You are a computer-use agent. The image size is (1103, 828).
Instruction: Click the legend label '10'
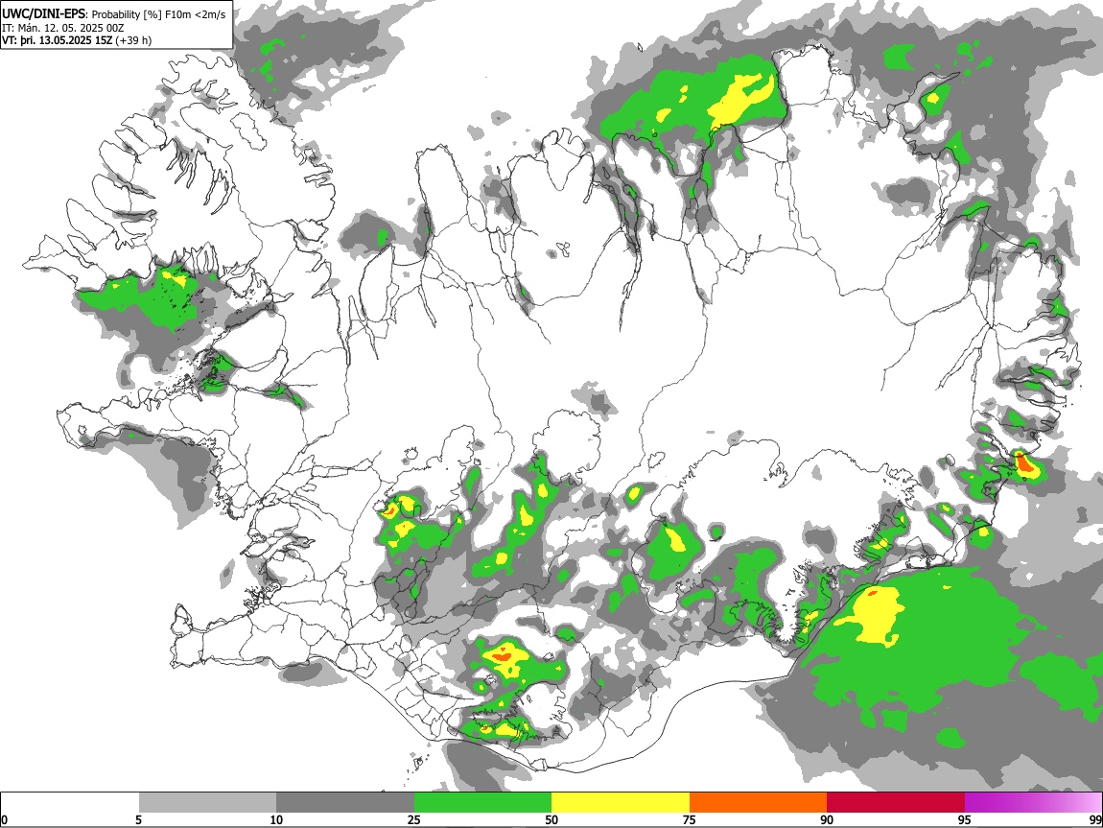276,819
